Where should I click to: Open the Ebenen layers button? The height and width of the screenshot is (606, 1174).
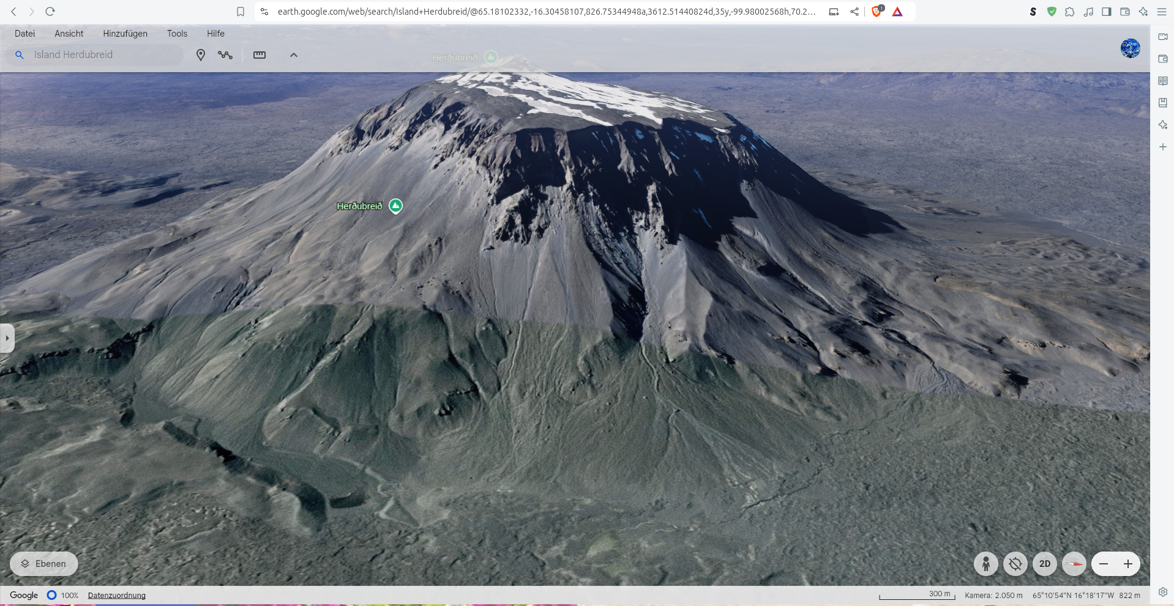[x=43, y=564]
